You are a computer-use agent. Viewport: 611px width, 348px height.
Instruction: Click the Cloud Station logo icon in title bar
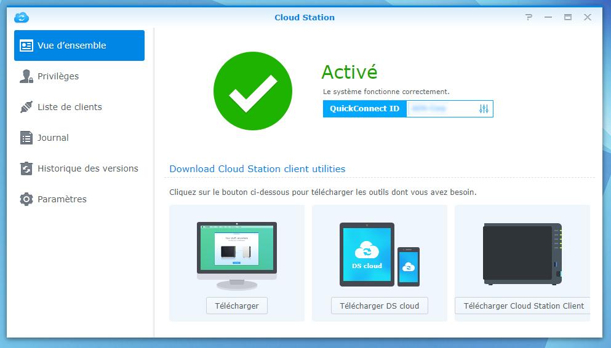pyautogui.click(x=22, y=17)
